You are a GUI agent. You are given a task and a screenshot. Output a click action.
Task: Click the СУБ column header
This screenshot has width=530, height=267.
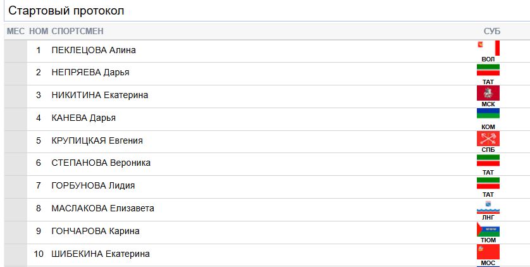[492, 31]
